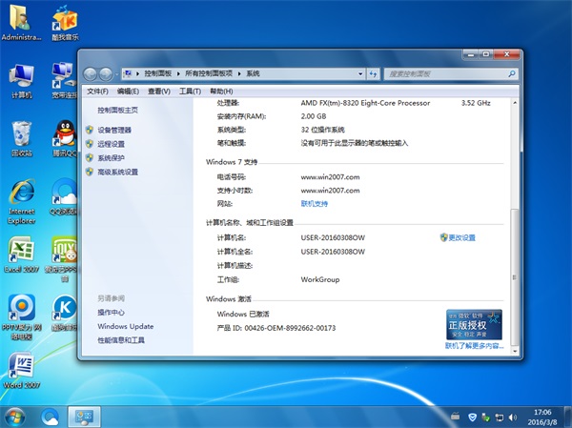Screen dimensions: 572x428
Task: Open the 工具(T) menu
Action: pyautogui.click(x=190, y=91)
